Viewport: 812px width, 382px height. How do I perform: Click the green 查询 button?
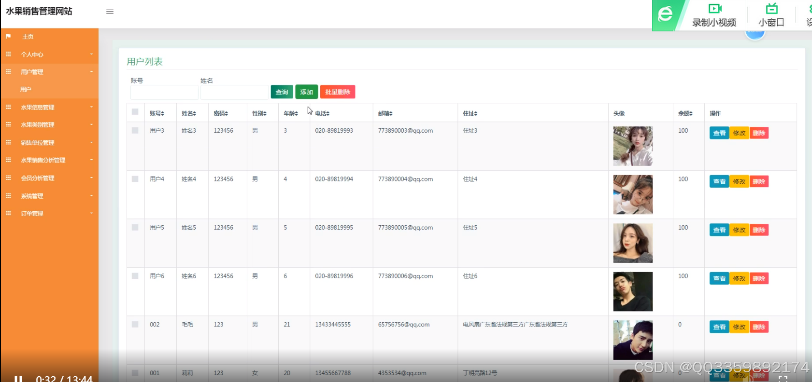click(282, 92)
